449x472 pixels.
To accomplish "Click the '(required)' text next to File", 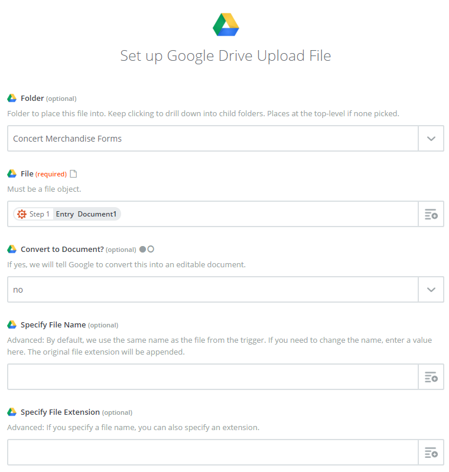I will point(51,174).
